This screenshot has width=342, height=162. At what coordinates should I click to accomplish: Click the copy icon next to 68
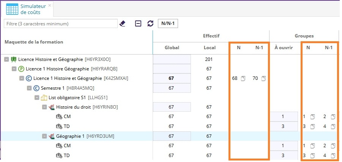click(243, 78)
